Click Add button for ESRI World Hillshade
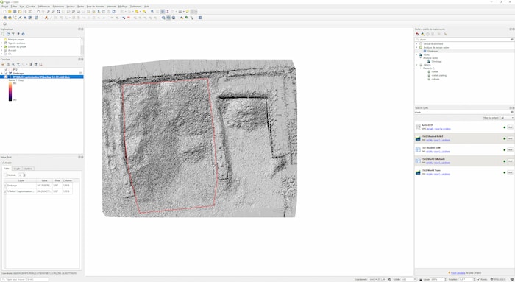This screenshot has height=282, width=515. (511, 161)
